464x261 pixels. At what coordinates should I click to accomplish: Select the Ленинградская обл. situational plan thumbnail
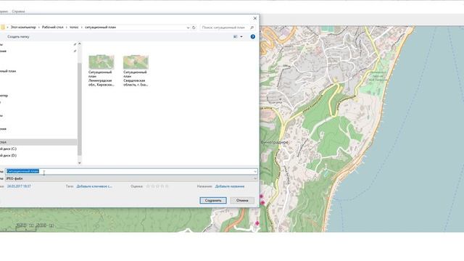pyautogui.click(x=101, y=62)
